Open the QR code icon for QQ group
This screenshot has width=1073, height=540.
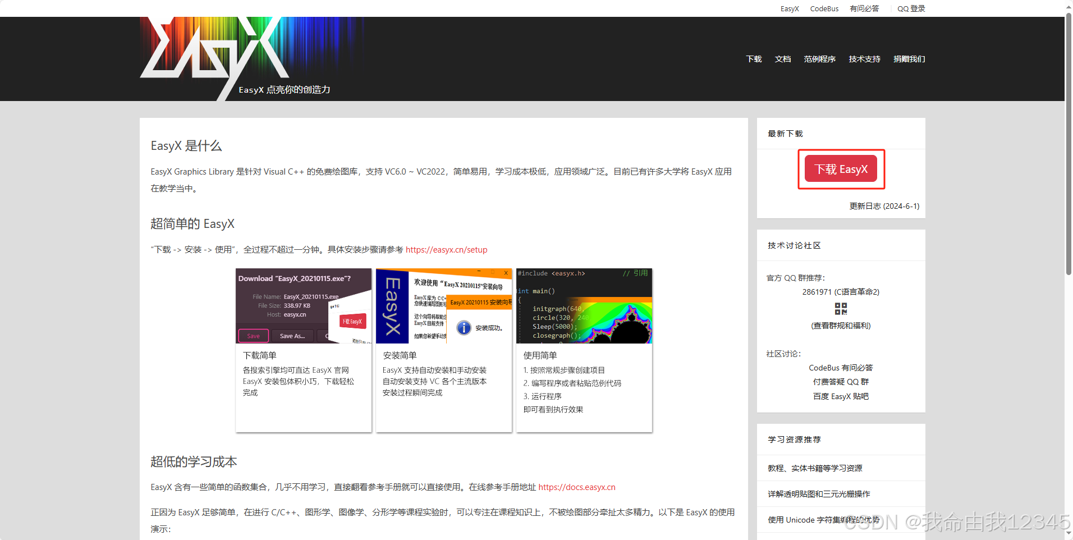point(841,309)
